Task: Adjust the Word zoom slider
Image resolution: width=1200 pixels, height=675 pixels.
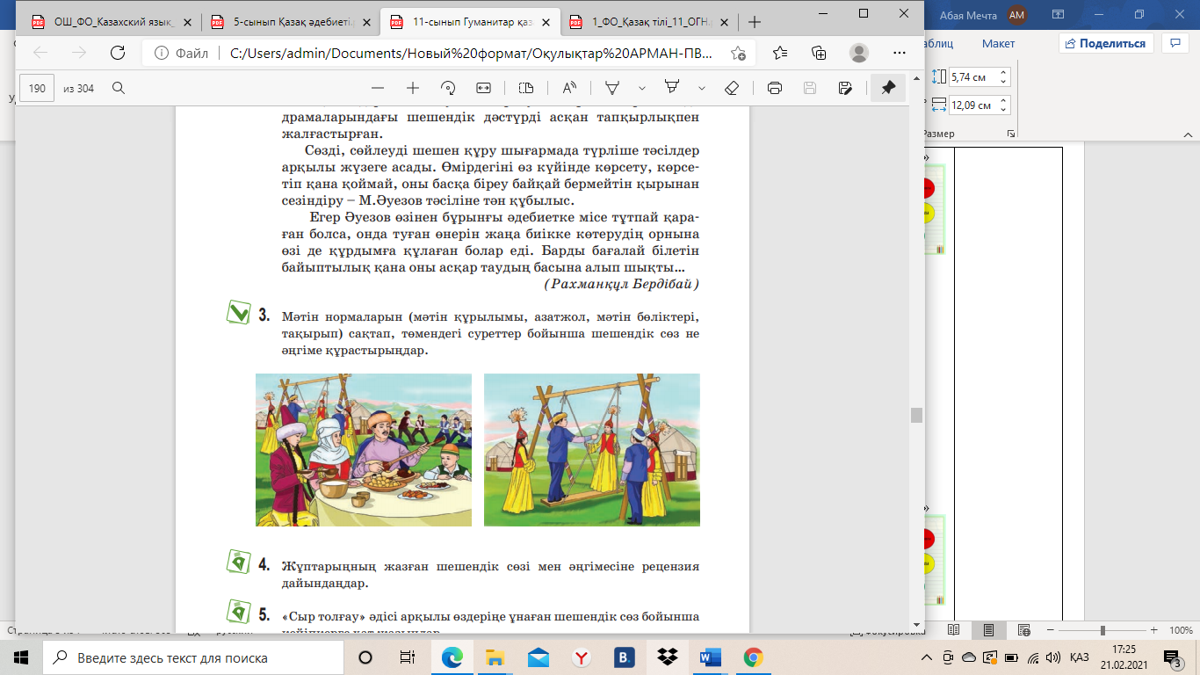Action: [1102, 630]
